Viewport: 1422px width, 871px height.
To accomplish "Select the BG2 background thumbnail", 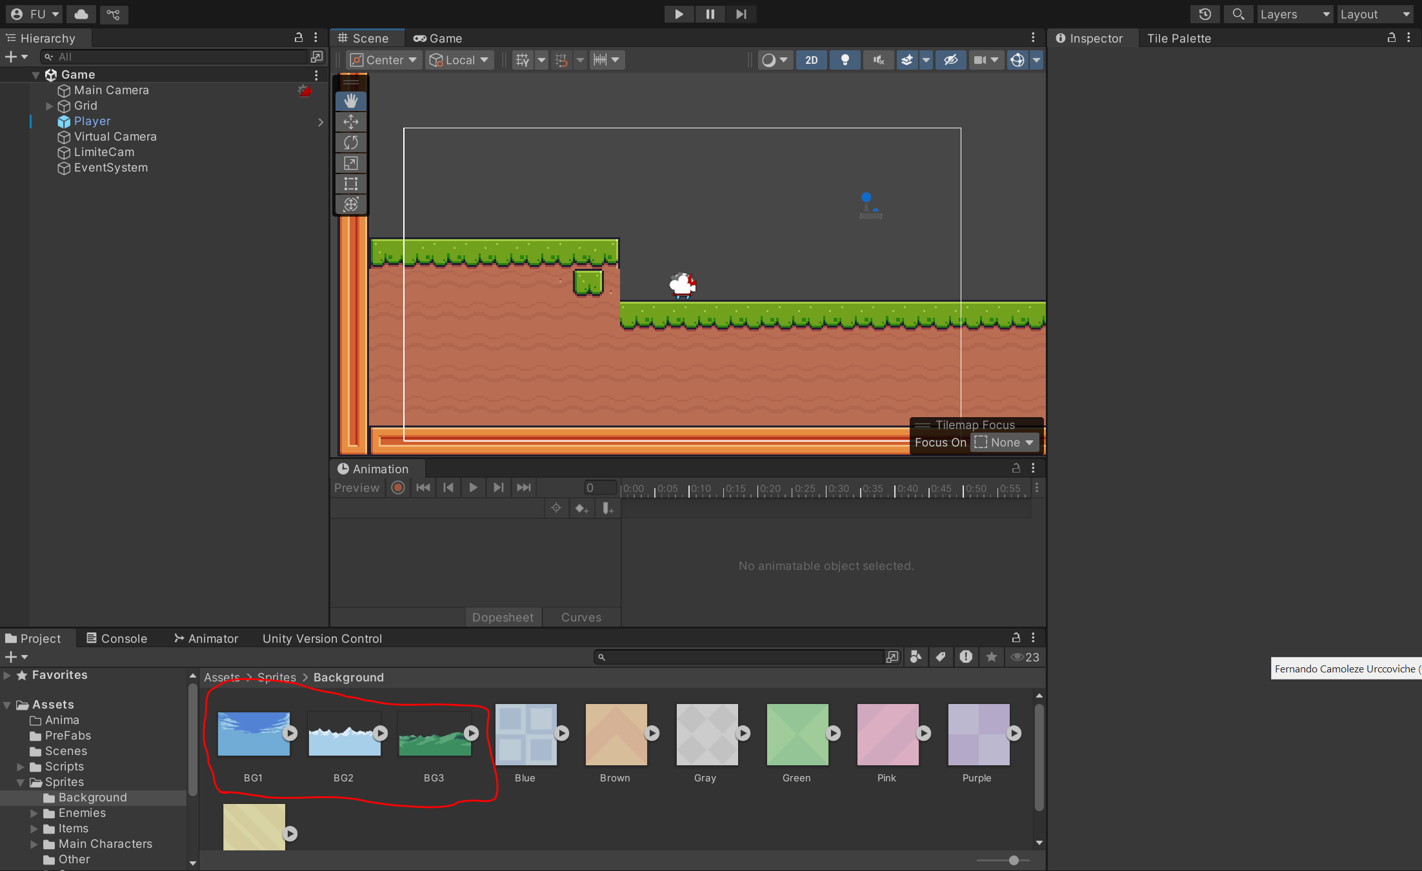I will coord(345,734).
